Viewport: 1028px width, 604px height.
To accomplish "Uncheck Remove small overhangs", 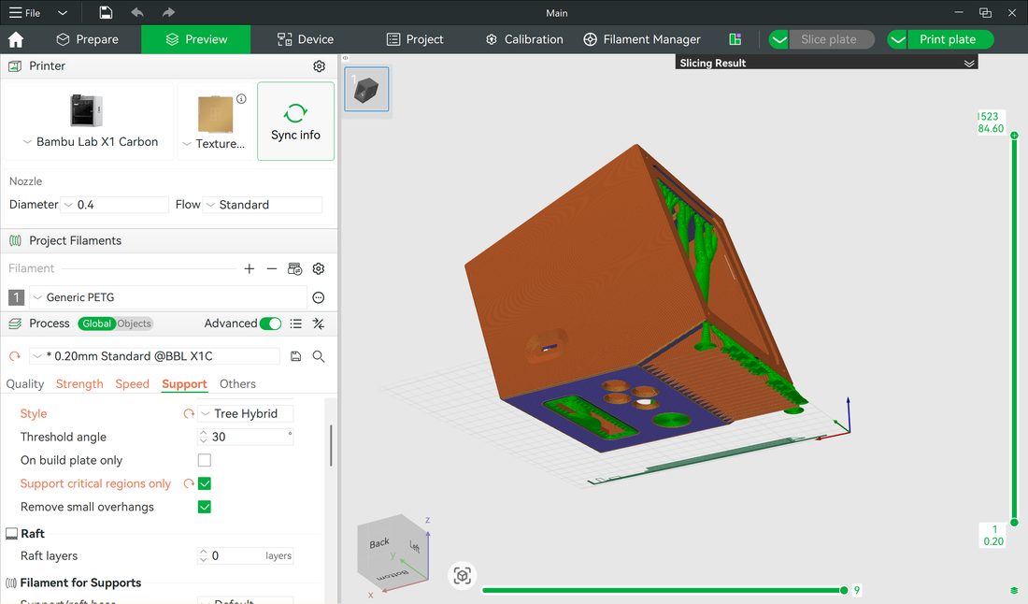I will point(205,507).
